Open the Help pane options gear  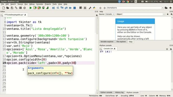[x=171, y=14]
